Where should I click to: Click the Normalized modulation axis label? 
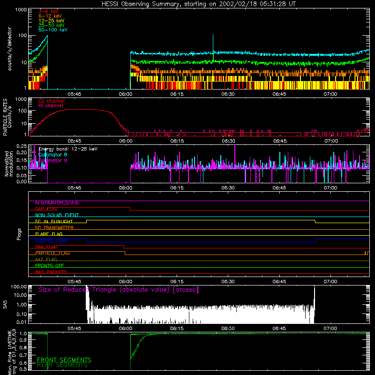(x=9, y=164)
